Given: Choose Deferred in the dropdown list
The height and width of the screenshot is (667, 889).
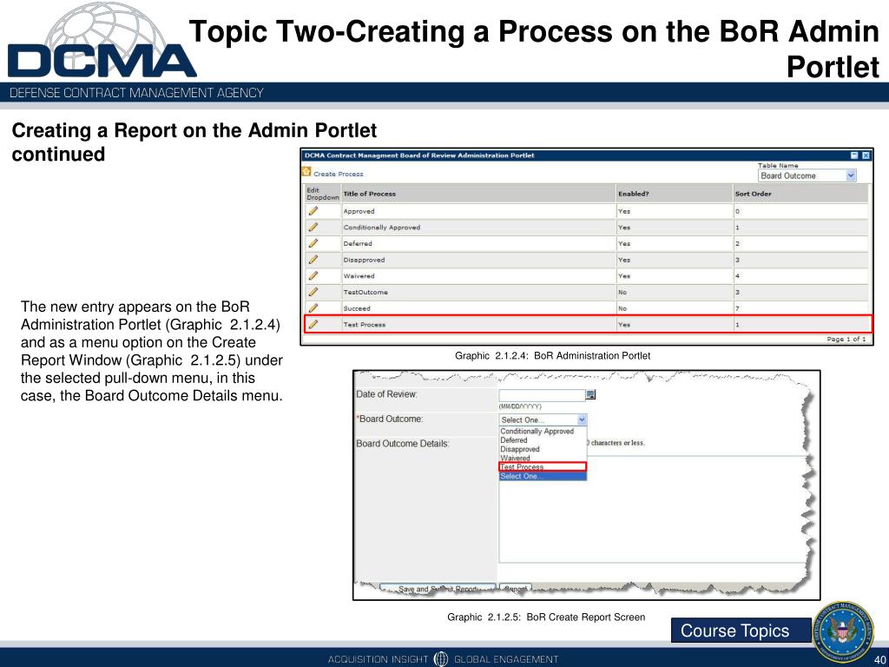Looking at the screenshot, I should [514, 440].
